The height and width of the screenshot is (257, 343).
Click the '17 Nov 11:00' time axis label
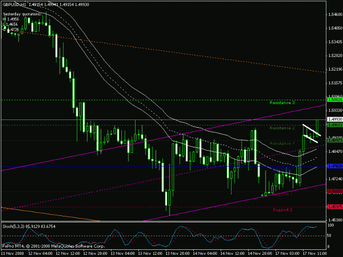pyautogui.click(x=315, y=254)
